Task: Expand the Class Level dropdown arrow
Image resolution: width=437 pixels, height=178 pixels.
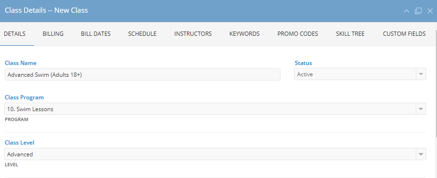Action: [421, 154]
